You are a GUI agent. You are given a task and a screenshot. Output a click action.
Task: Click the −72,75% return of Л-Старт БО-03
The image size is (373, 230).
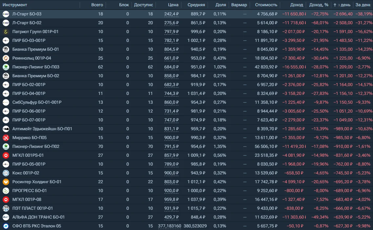(x=320, y=14)
